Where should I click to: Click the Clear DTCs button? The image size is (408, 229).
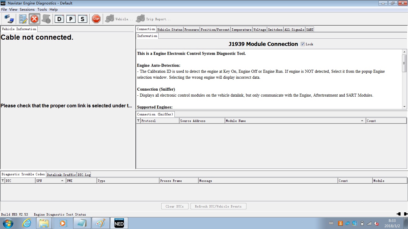click(175, 206)
